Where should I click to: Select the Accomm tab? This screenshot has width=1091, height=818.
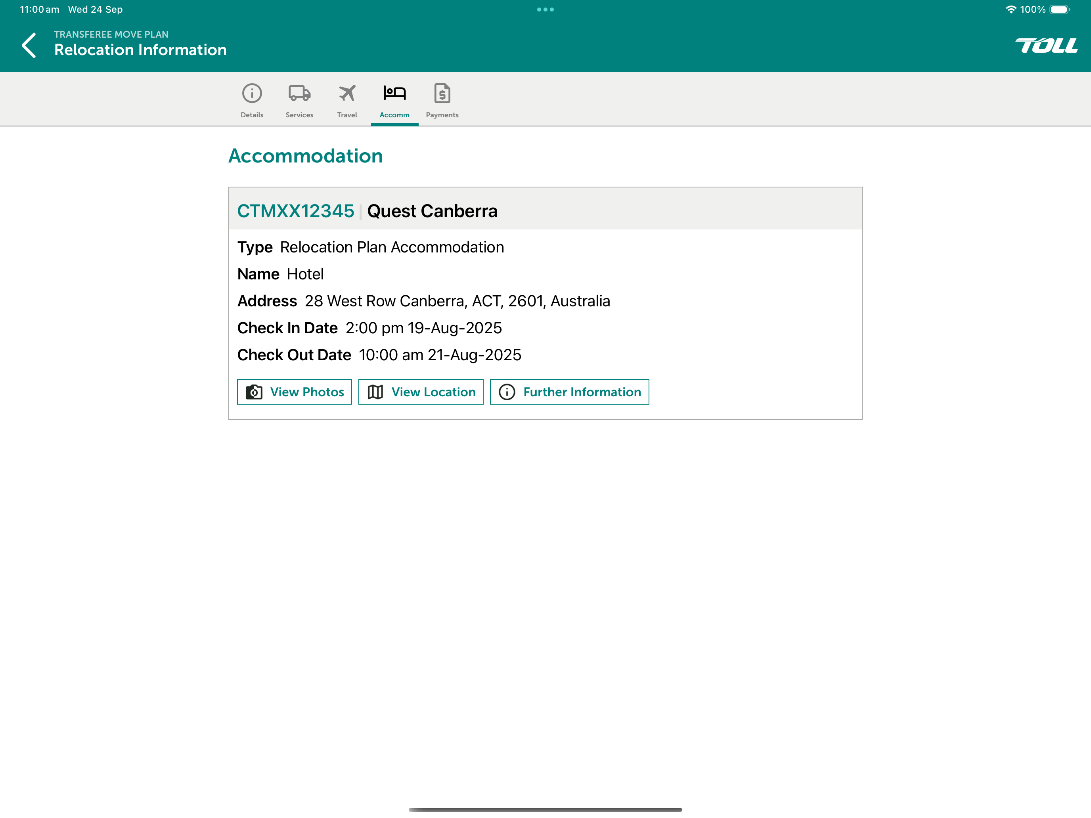(394, 101)
